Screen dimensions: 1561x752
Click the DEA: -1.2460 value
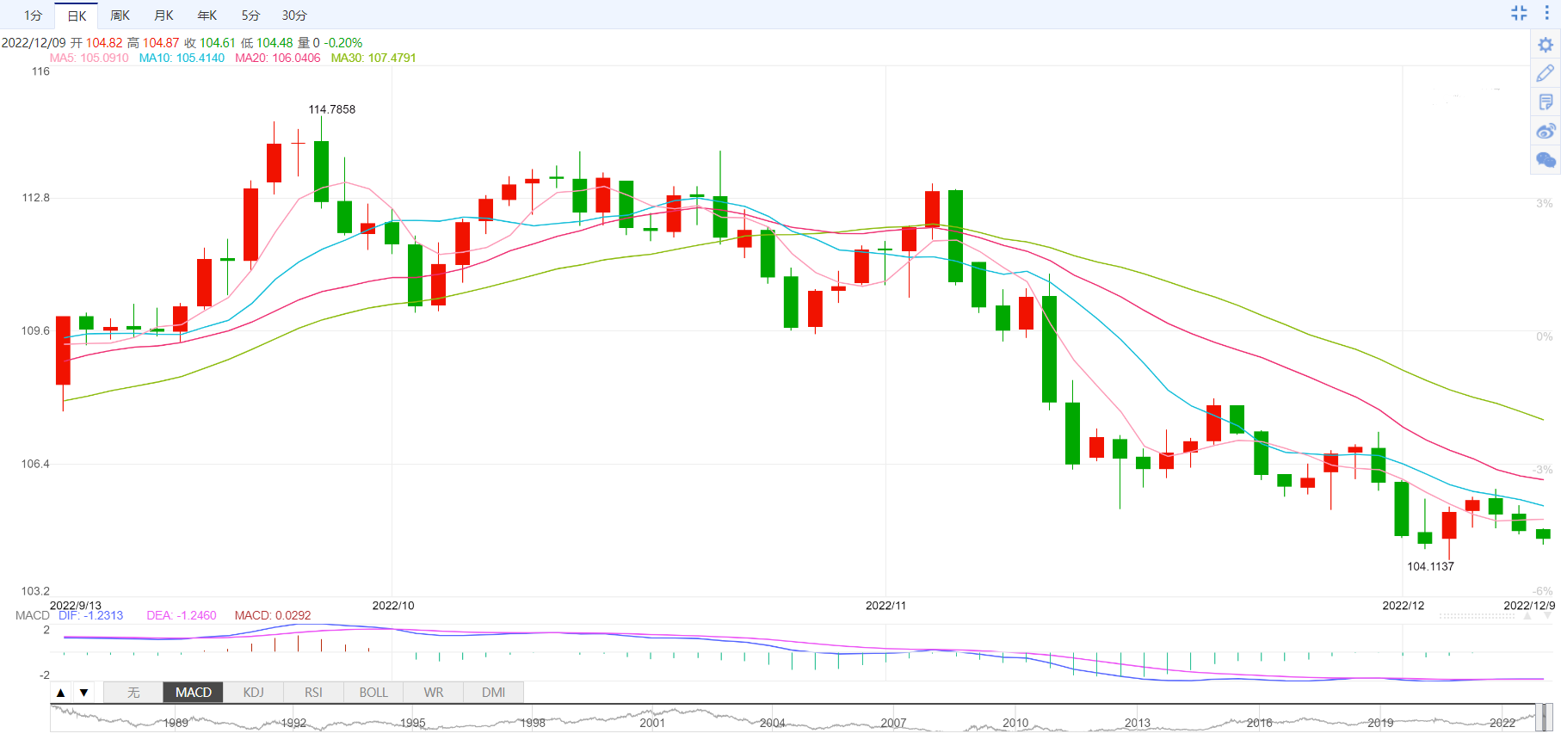pyautogui.click(x=182, y=615)
